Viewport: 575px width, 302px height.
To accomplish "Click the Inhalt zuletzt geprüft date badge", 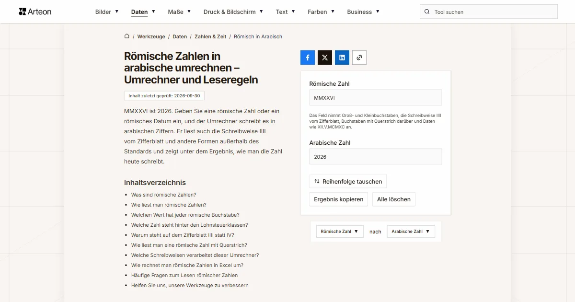I will (164, 96).
